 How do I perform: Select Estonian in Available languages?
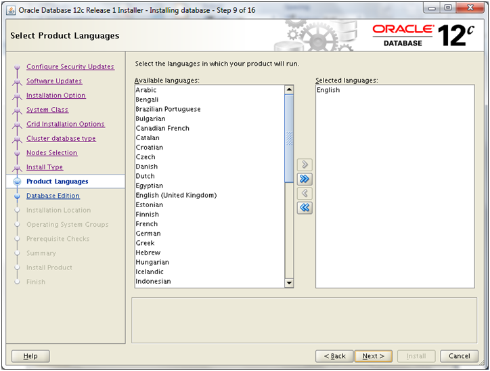pos(210,205)
